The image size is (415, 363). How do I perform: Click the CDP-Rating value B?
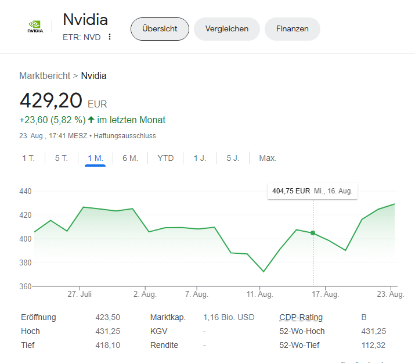pyautogui.click(x=364, y=317)
